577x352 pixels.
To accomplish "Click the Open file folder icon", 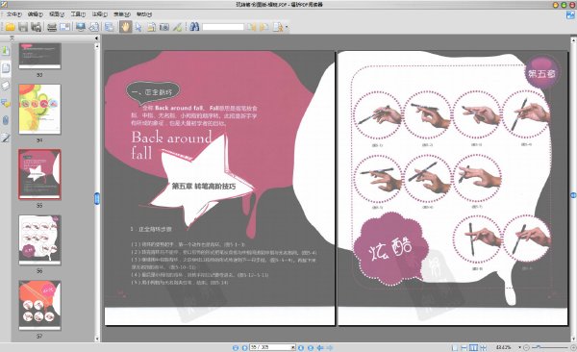I will point(10,27).
